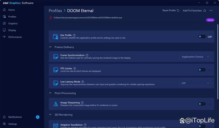219x128 pixels.
Task: Select Display in the sidebar
Action: [12, 30]
